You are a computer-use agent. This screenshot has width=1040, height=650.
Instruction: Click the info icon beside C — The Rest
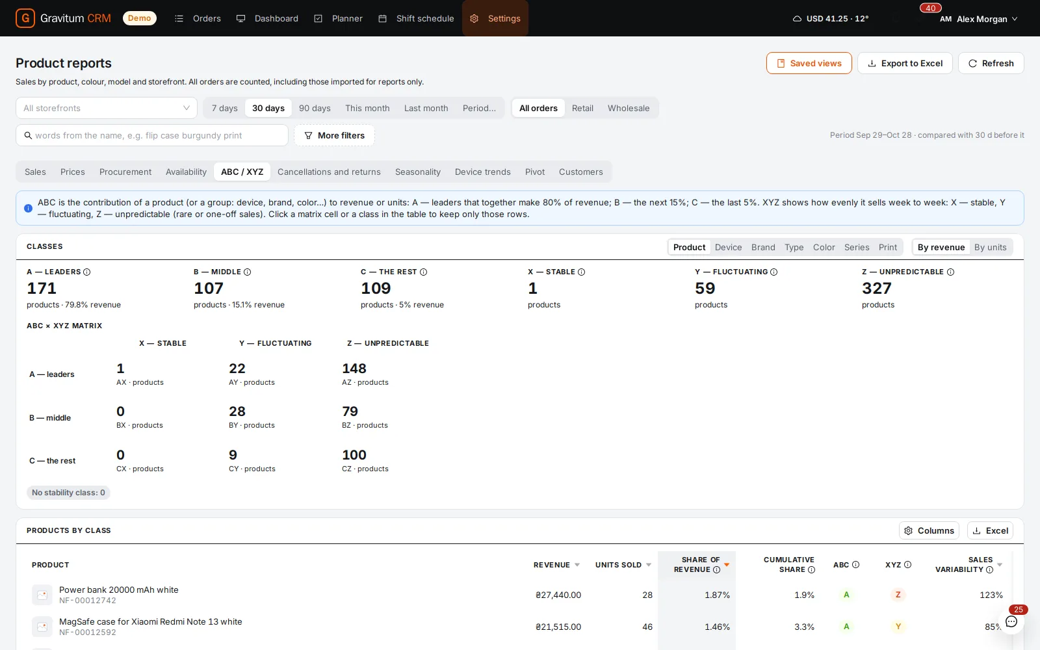423,272
